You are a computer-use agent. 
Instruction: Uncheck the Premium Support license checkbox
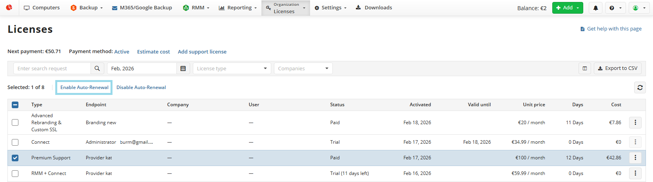(x=15, y=158)
